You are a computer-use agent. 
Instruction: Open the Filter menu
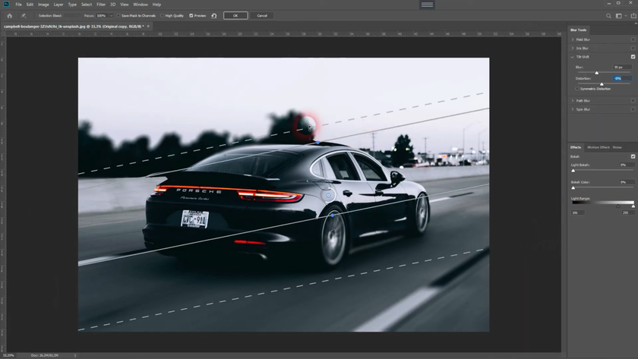click(101, 5)
